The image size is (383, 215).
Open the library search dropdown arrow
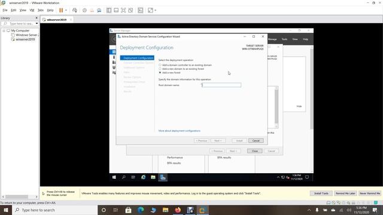coord(37,24)
